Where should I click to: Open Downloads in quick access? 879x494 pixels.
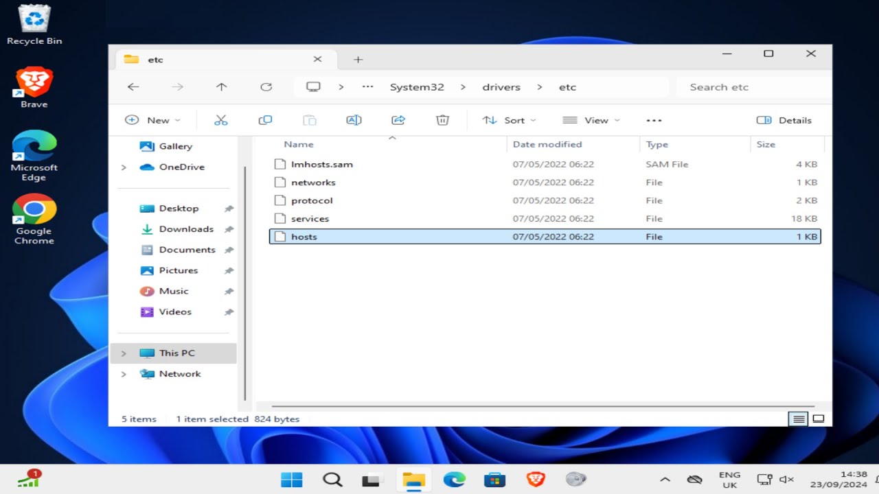[x=177, y=229]
